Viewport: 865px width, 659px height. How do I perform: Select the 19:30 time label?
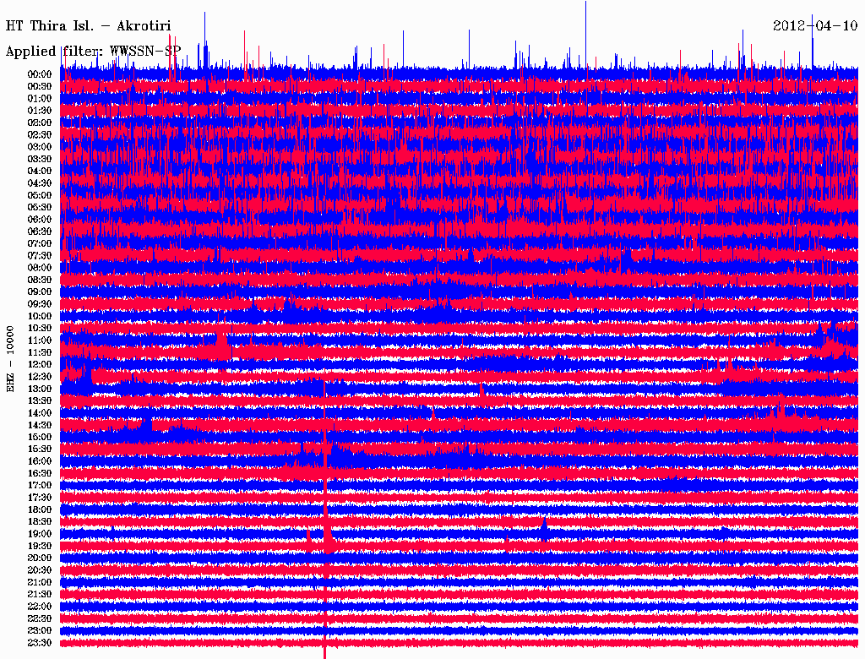click(40, 547)
